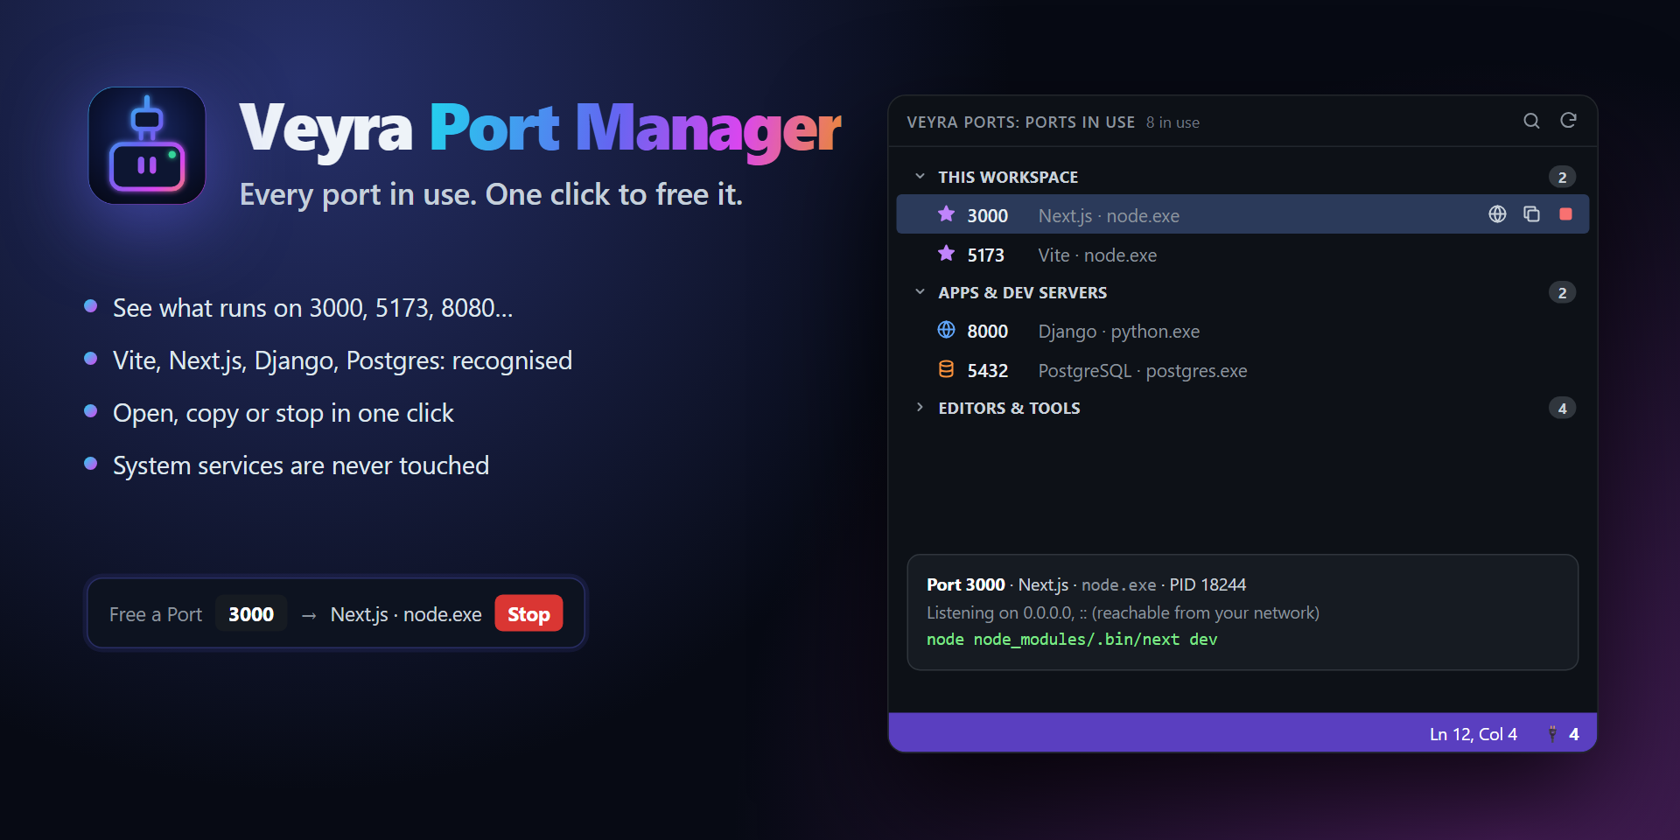Image resolution: width=1680 pixels, height=840 pixels.
Task: Click 'Port 3000' in the details card
Action: click(966, 584)
